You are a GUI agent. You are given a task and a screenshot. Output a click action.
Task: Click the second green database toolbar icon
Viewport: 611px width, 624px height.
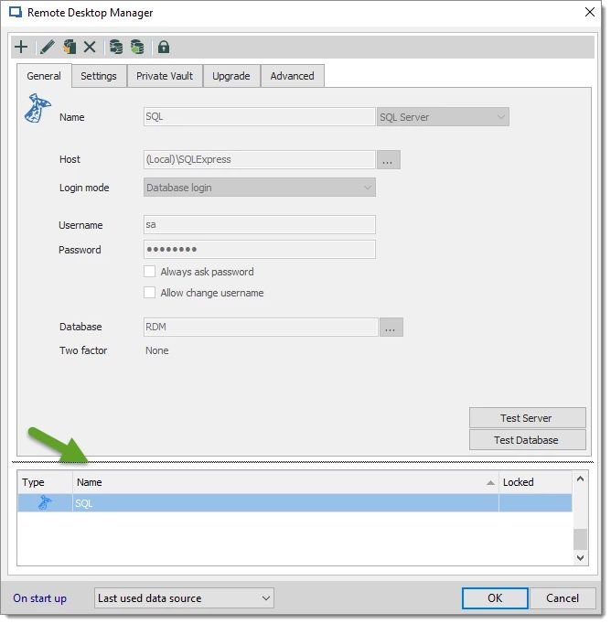(137, 47)
